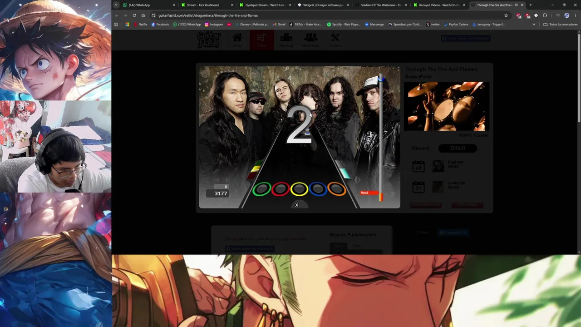Go back in browser history
581x327 pixels.
pyautogui.click(x=117, y=15)
